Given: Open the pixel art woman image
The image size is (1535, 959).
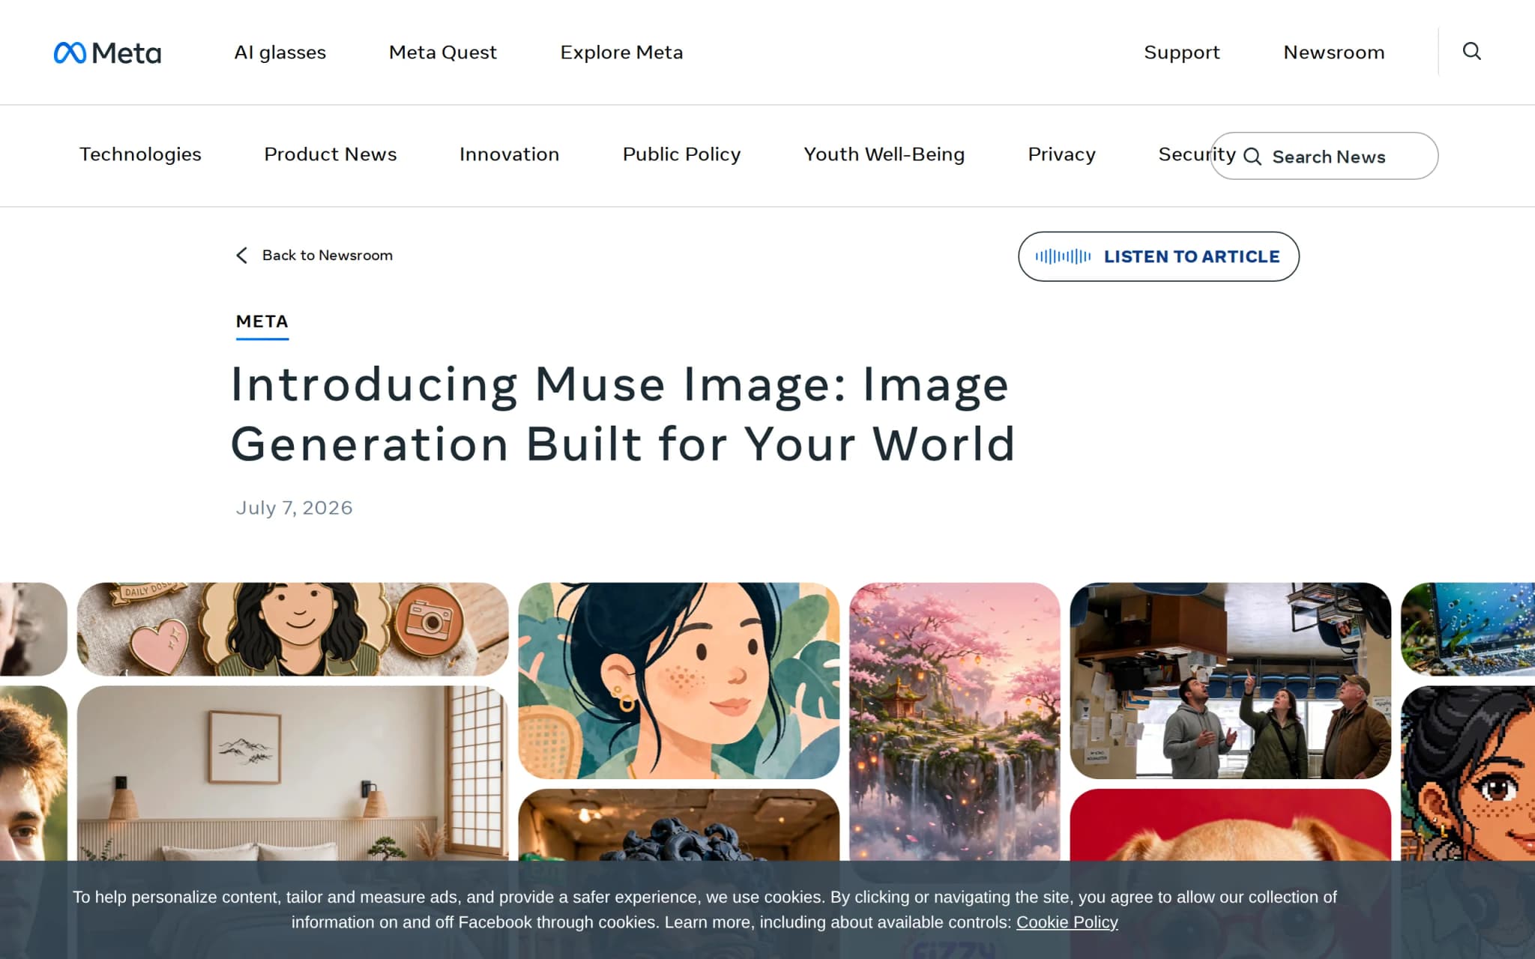Looking at the screenshot, I should [1468, 773].
